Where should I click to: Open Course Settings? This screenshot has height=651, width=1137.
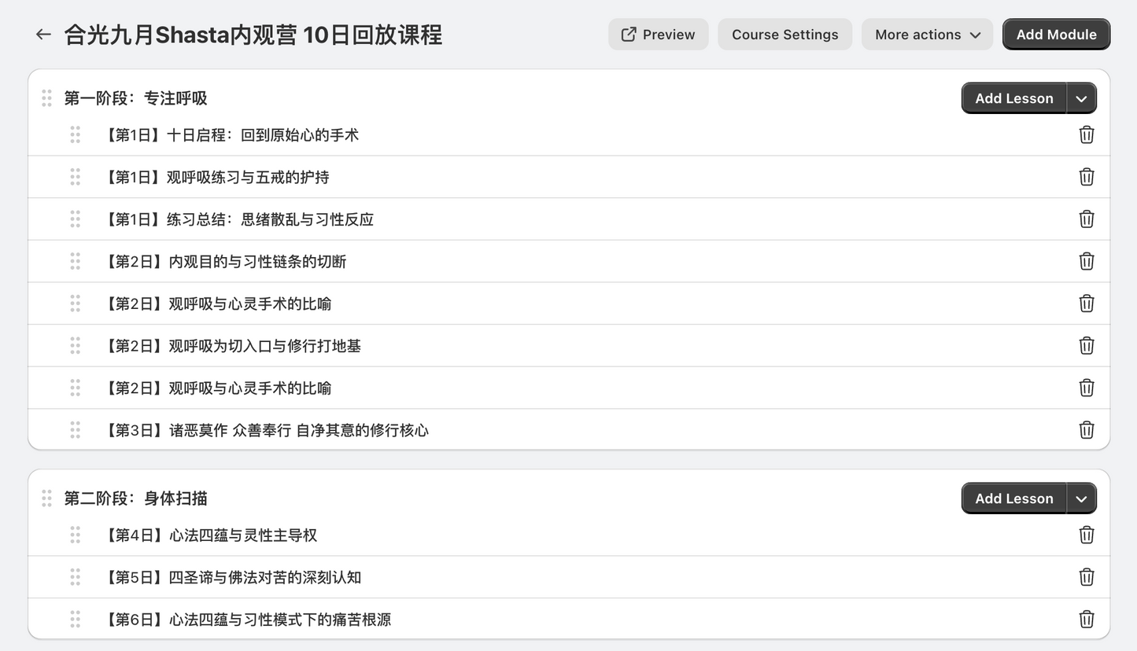coord(784,35)
